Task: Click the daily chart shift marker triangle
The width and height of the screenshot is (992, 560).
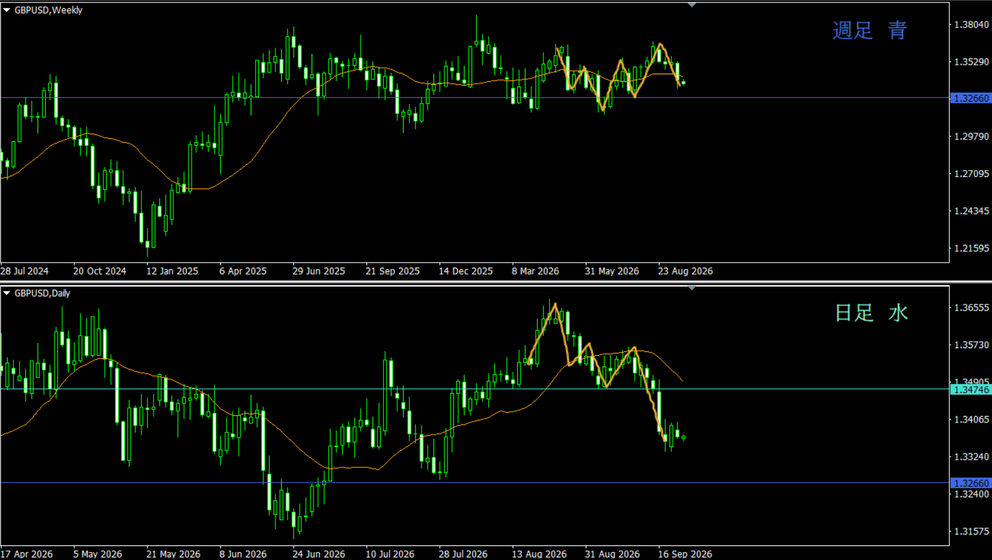Action: [692, 288]
